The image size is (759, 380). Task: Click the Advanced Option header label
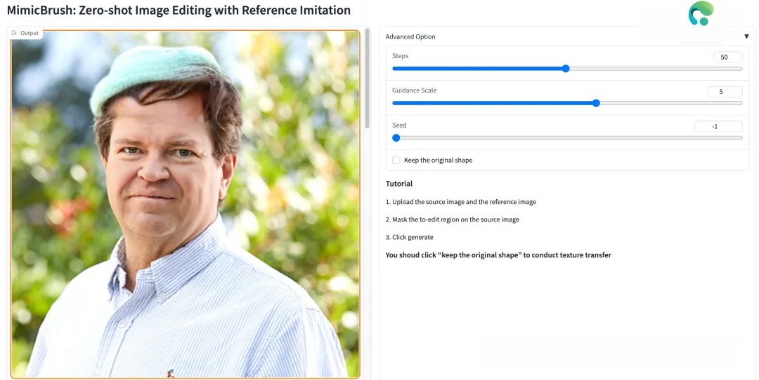(410, 36)
